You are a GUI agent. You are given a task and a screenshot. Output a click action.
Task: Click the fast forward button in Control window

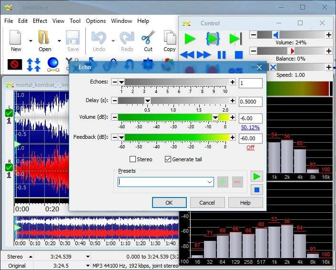pos(204,55)
